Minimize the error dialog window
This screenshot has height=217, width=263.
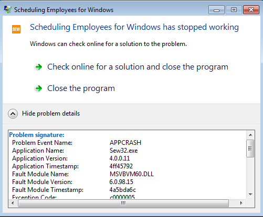coord(216,10)
